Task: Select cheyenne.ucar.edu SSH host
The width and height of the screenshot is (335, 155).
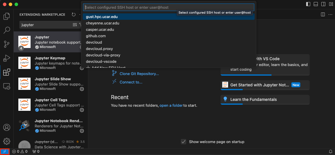Action: pos(169,23)
